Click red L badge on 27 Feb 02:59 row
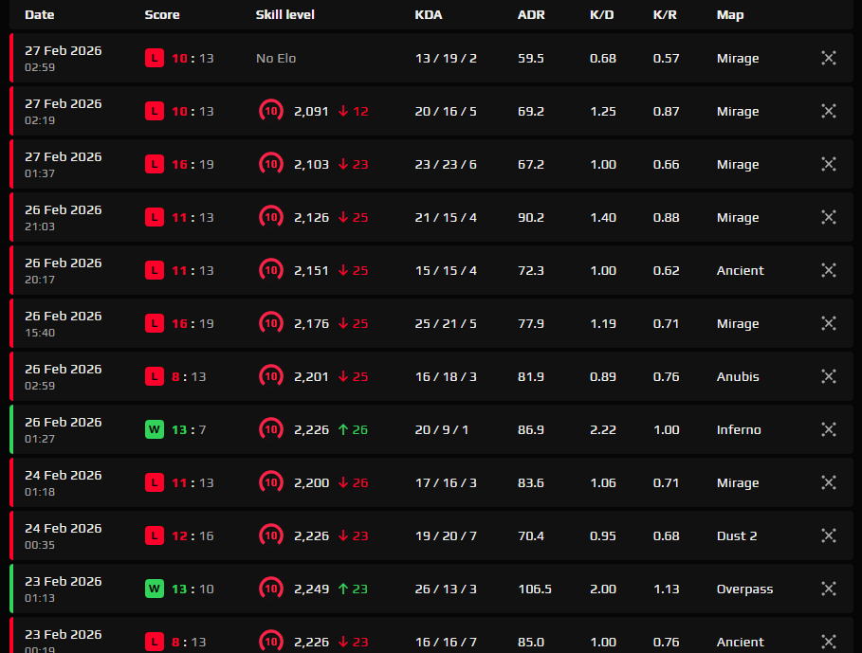862x653 pixels. pos(155,58)
